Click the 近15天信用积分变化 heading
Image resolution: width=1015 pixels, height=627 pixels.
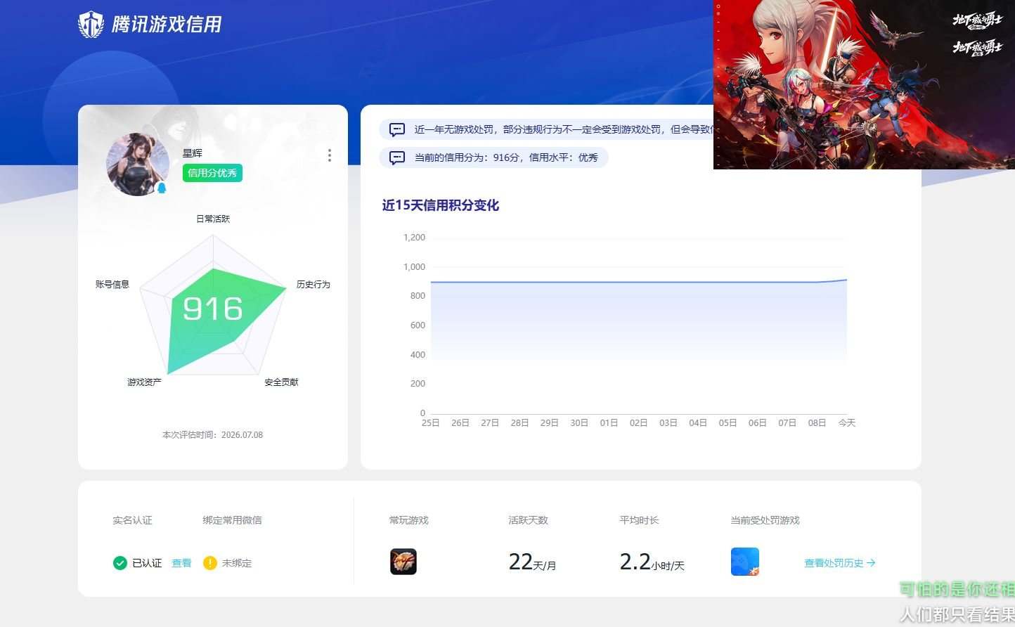[x=441, y=205]
